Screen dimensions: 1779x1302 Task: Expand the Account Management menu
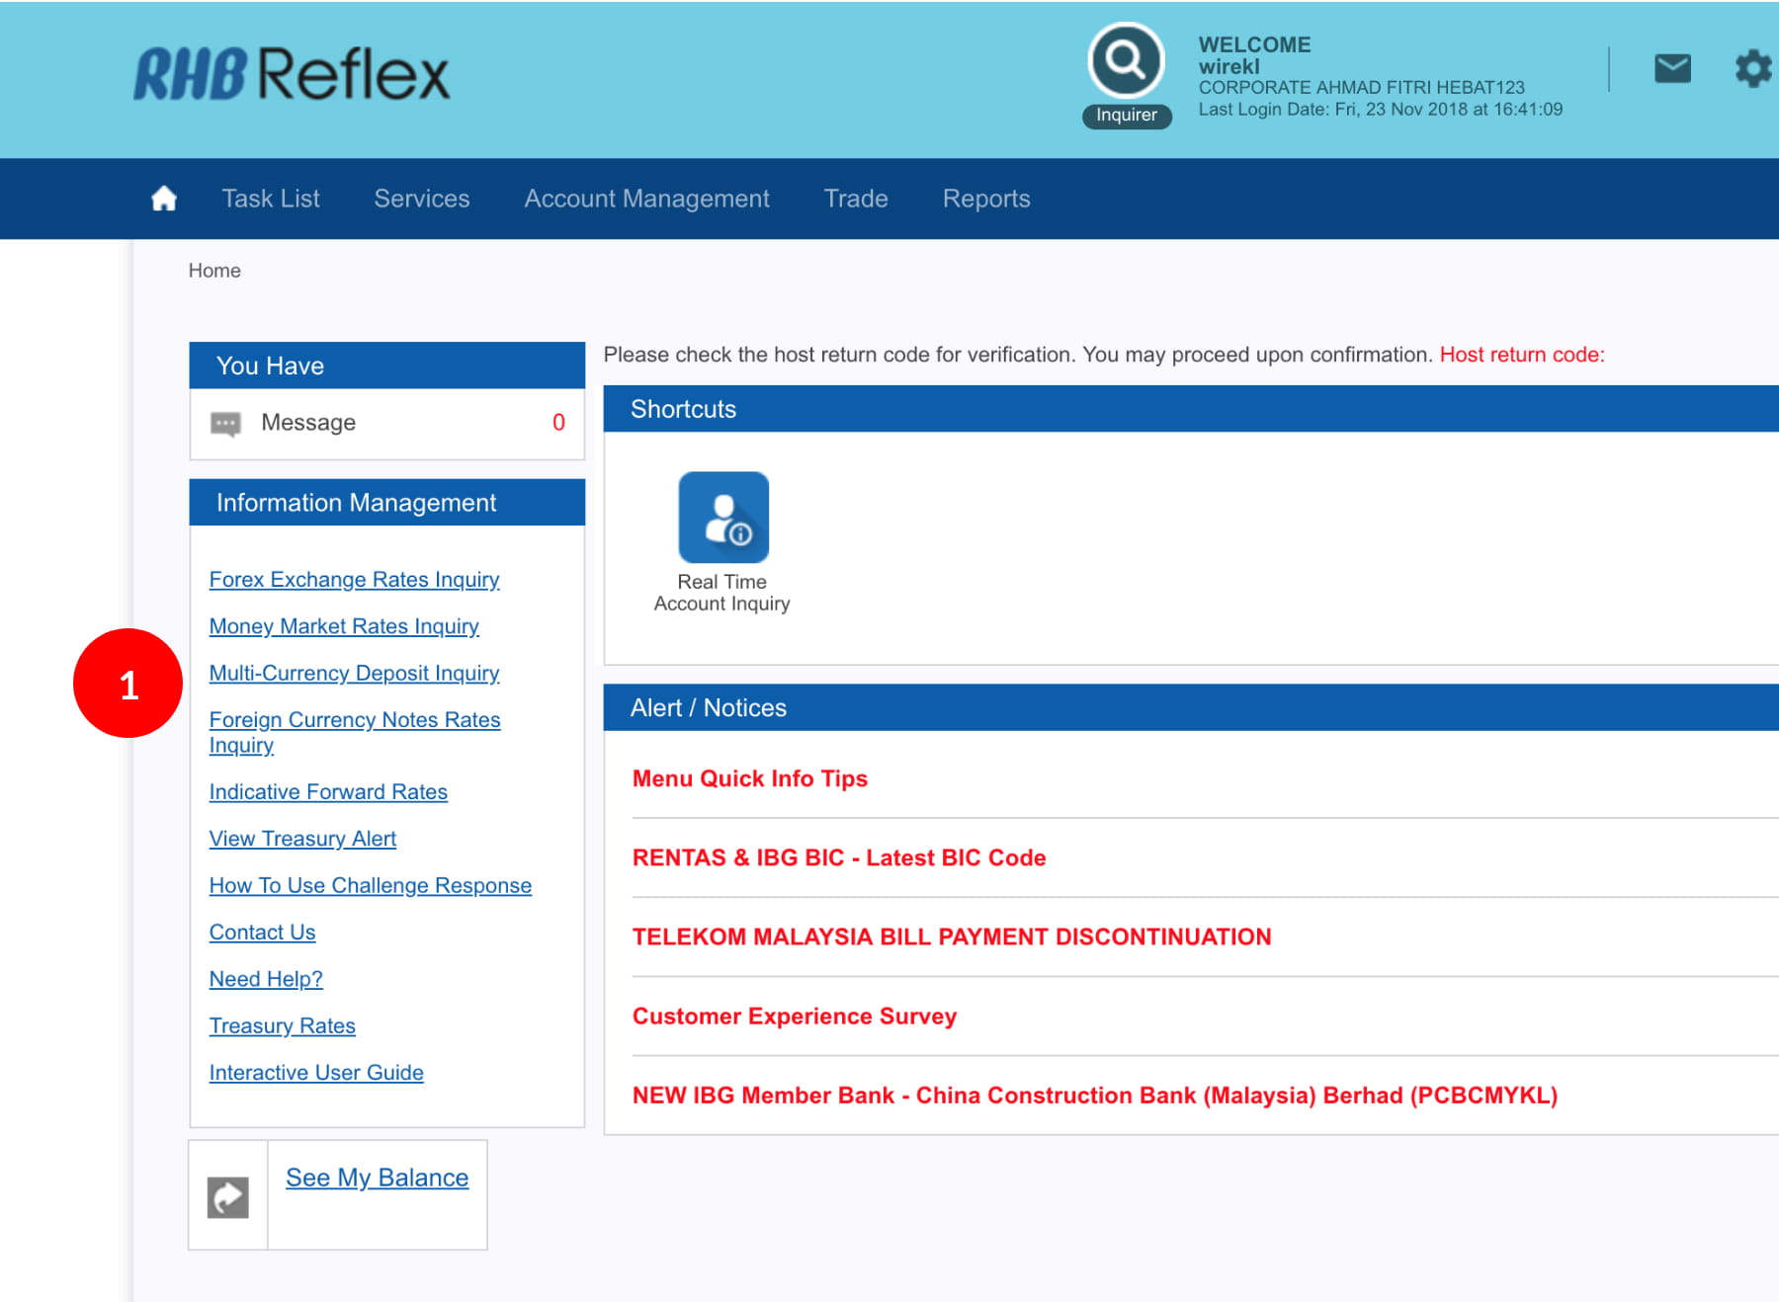(x=646, y=199)
